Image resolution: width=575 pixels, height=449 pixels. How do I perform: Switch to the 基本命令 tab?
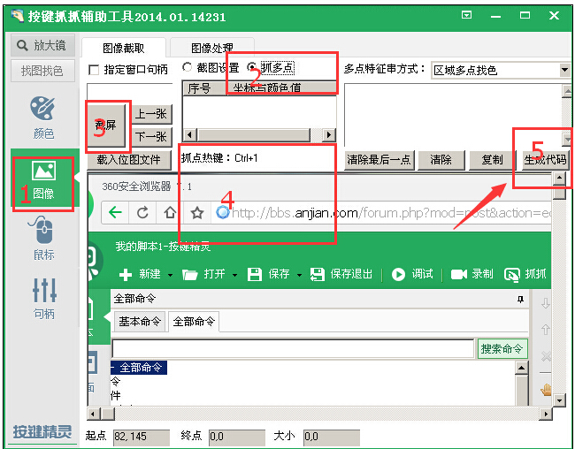click(140, 322)
